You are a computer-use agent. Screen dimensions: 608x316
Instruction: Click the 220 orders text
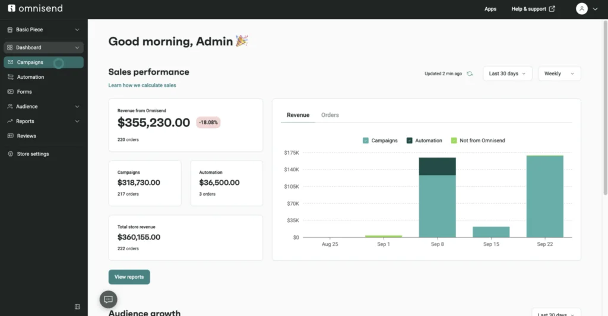click(x=128, y=140)
